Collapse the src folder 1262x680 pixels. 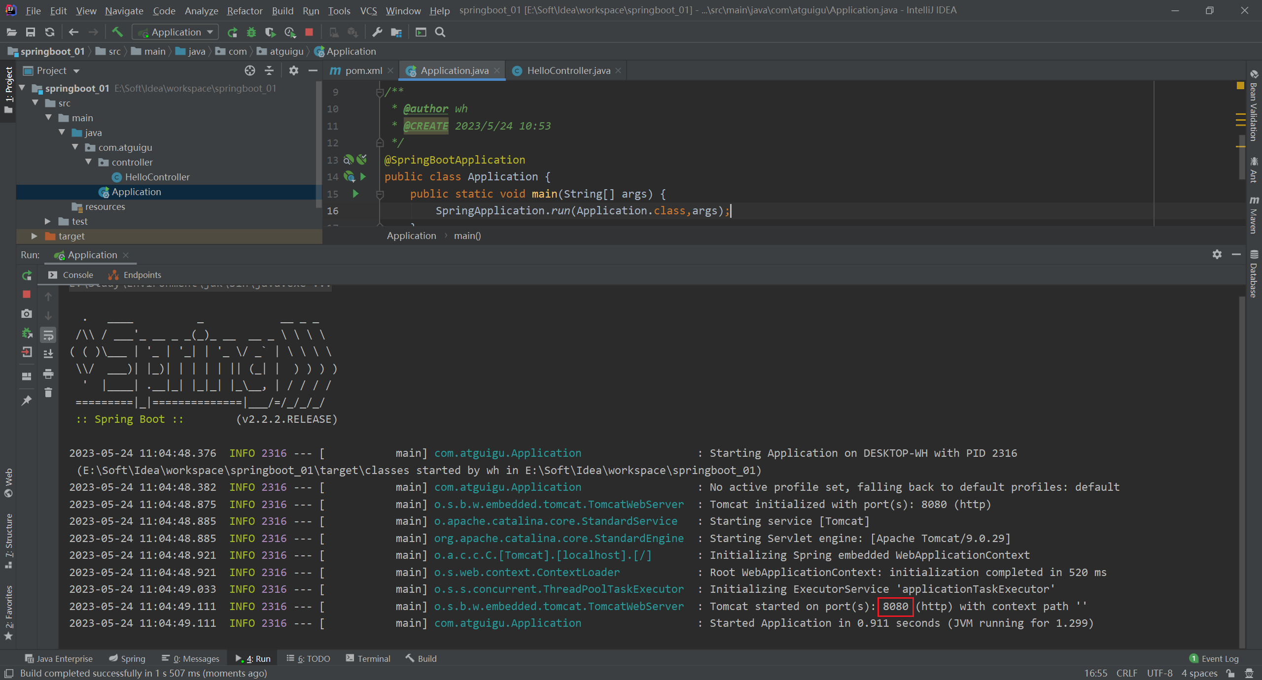[x=35, y=103]
